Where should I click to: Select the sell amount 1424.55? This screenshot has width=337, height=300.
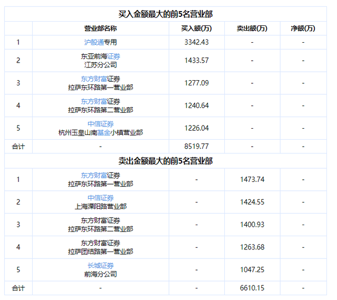point(252,202)
